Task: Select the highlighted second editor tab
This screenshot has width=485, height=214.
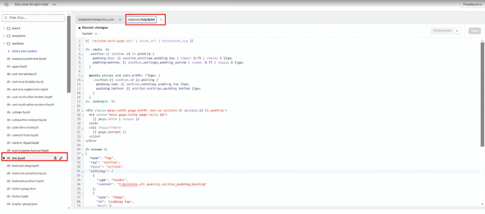Action: pyautogui.click(x=141, y=19)
